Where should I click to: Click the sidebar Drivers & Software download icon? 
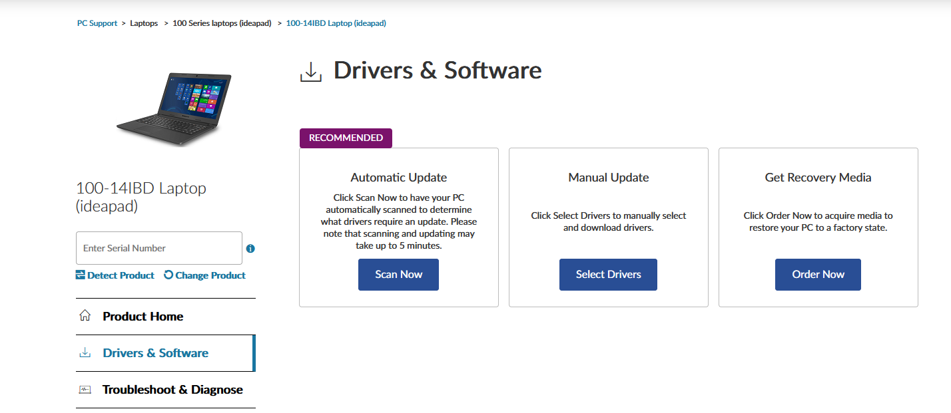pyautogui.click(x=85, y=352)
